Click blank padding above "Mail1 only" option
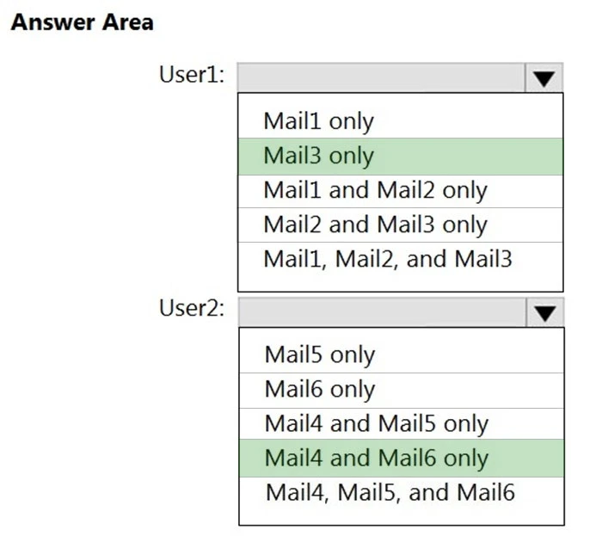Image resolution: width=602 pixels, height=536 pixels. 400,99
